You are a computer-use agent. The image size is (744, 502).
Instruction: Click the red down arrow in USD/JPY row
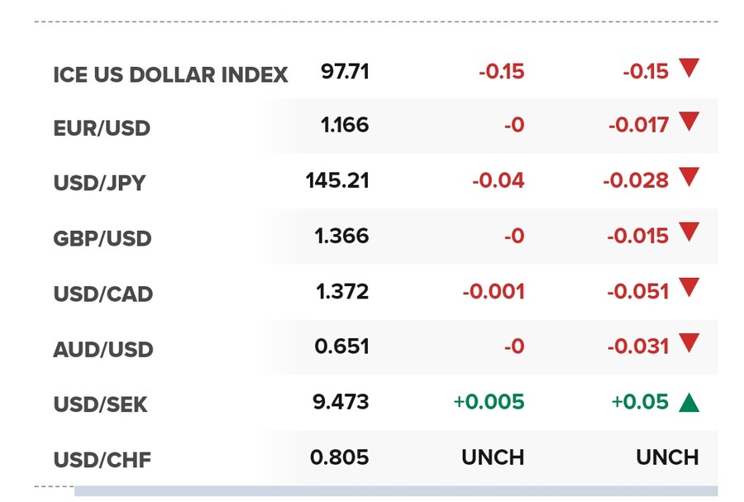click(x=689, y=177)
